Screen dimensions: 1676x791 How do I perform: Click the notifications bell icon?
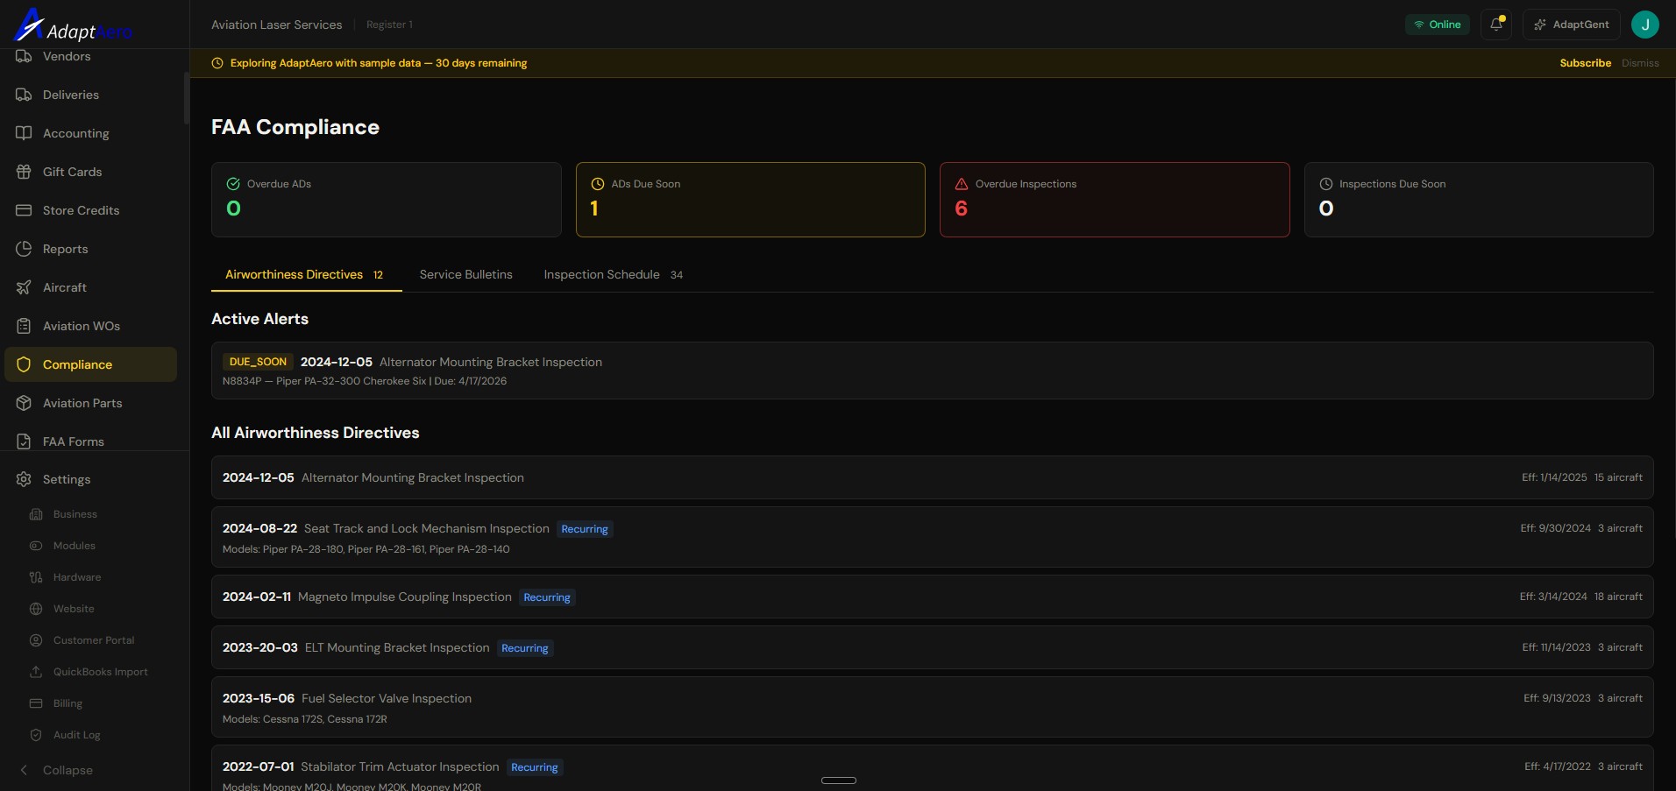coord(1495,25)
